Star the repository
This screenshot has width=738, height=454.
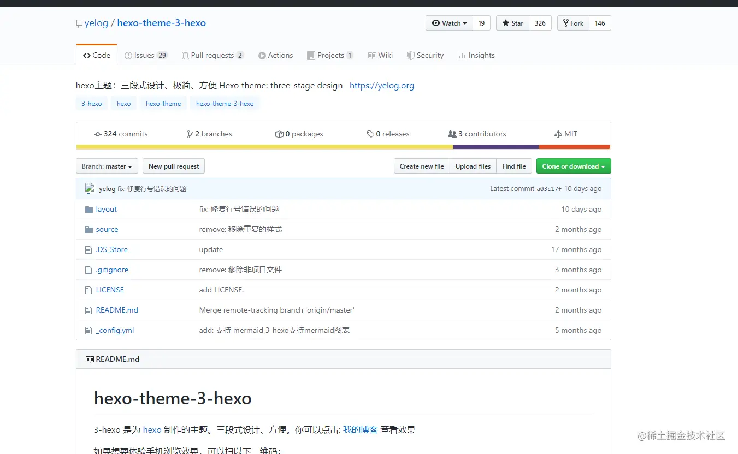pyautogui.click(x=512, y=23)
